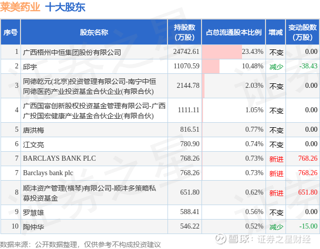Image resolution: width=320 pixels, height=249 pixels.
Task: Click the 广西国富创新股权投资基金 shareholder name
Action: click(94, 111)
